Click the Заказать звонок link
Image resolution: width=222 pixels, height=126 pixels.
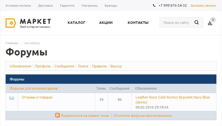click(203, 6)
